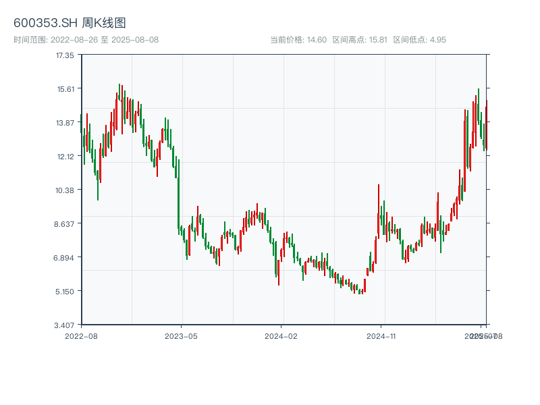Click the current price 当前价格: 14.60
540x405 pixels.
coord(298,40)
